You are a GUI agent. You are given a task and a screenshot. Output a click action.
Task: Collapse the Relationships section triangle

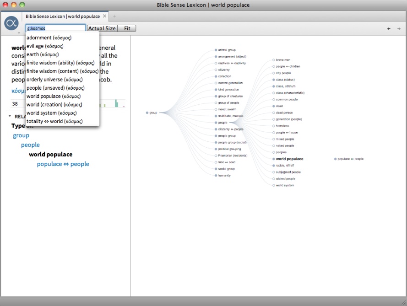point(10,116)
